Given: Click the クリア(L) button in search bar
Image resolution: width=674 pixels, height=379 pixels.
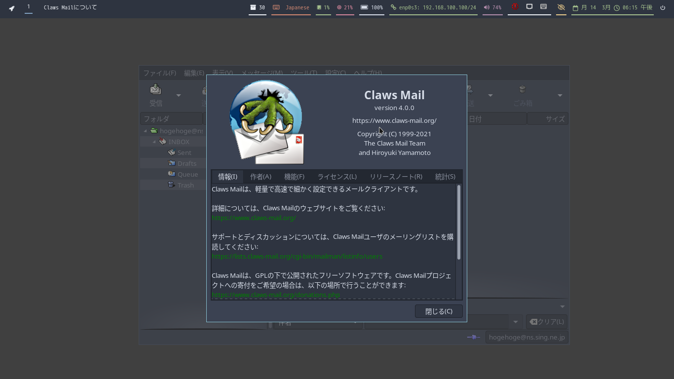Looking at the screenshot, I should (546, 322).
